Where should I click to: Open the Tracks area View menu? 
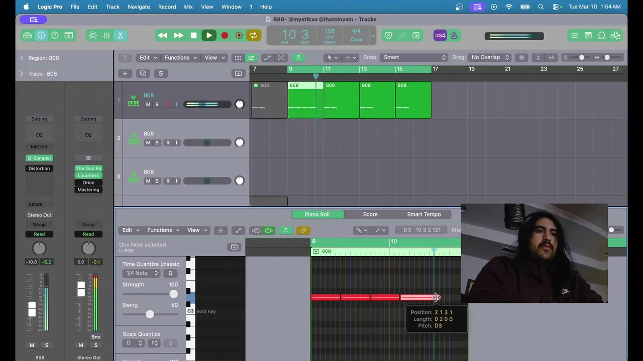pos(215,58)
